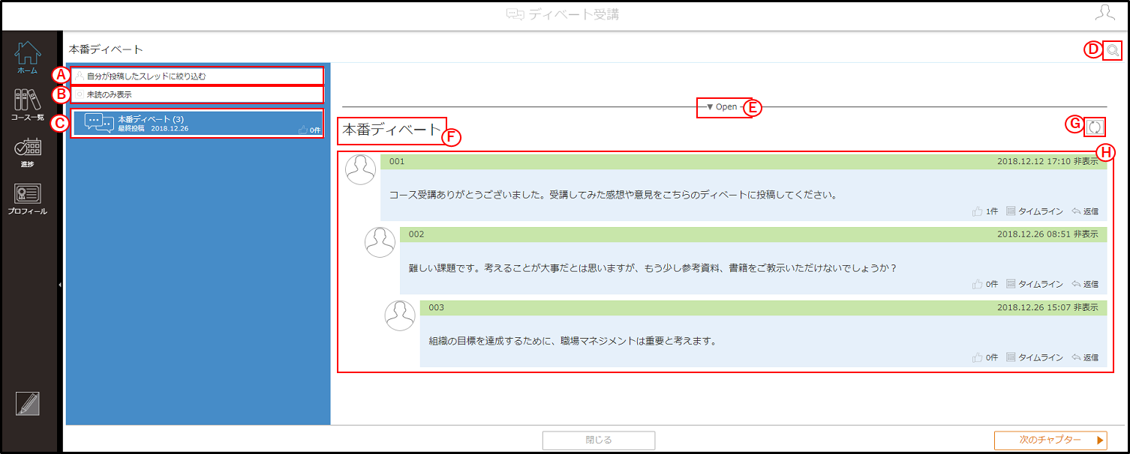Click the pencil note icon in sidebar
This screenshot has height=454, width=1130.
click(28, 403)
